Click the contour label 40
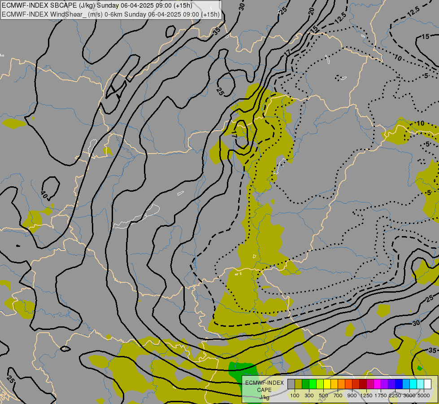The width and height of the screenshot is (439, 404). pos(44,194)
